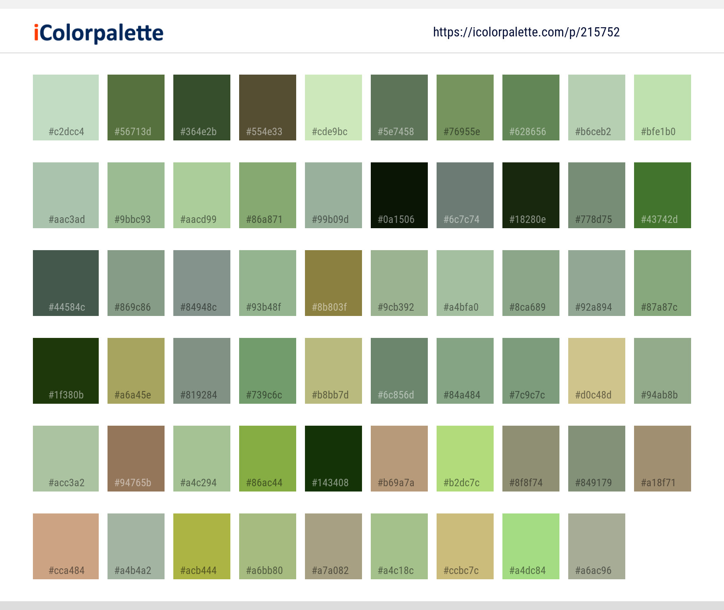Pick the #9bbc93 swatch

(136, 195)
